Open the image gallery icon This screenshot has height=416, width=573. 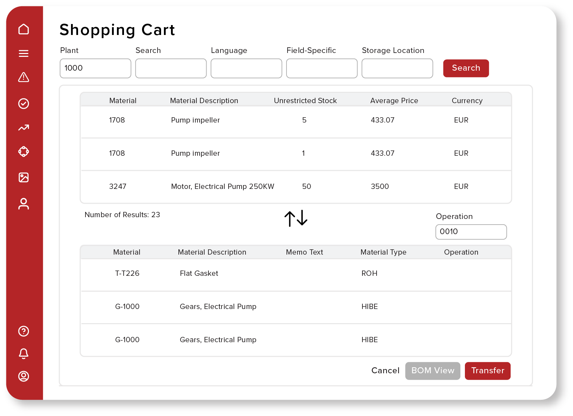click(23, 178)
